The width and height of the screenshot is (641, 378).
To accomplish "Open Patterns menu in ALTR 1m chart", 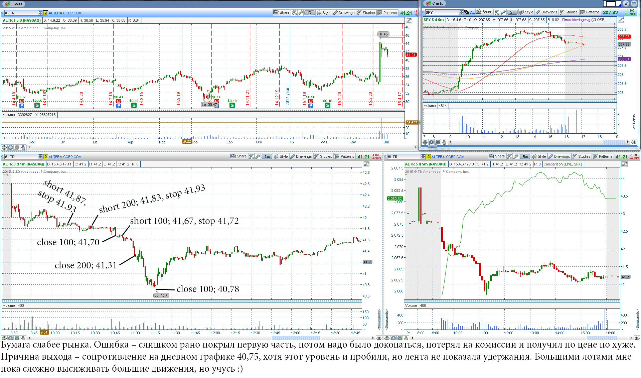I will 344,156.
